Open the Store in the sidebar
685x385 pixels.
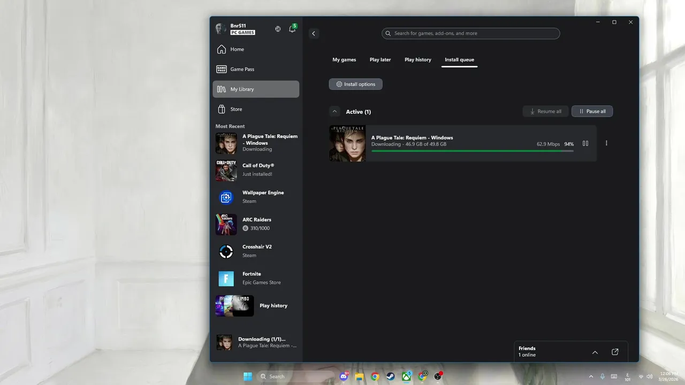(256, 109)
